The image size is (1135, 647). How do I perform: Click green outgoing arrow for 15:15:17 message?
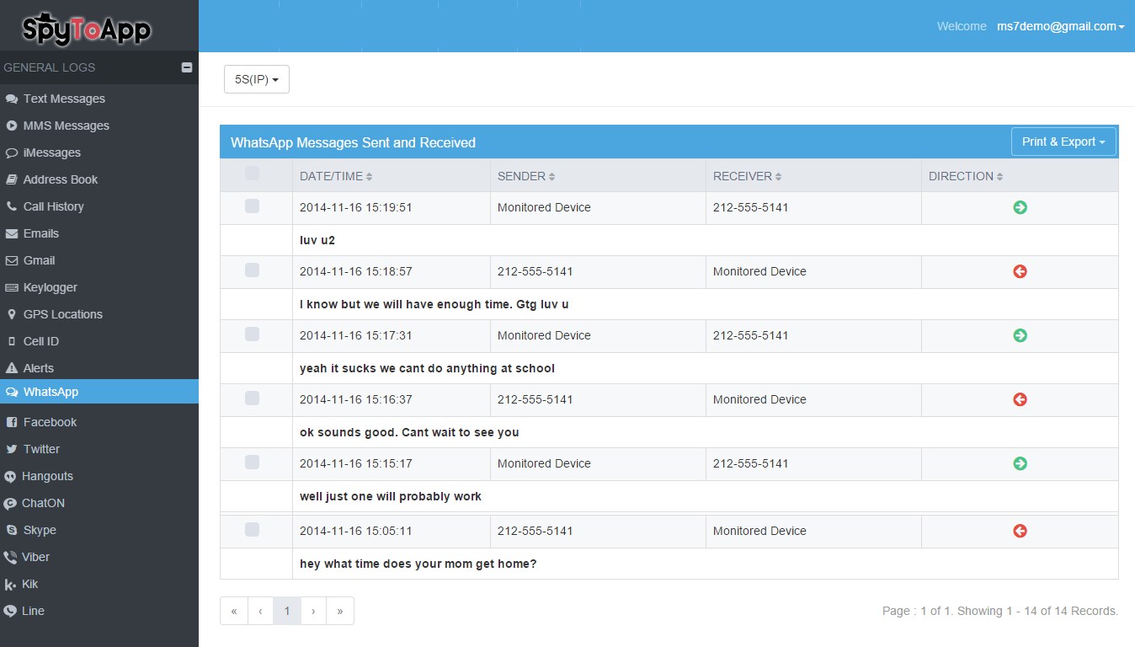pos(1020,463)
